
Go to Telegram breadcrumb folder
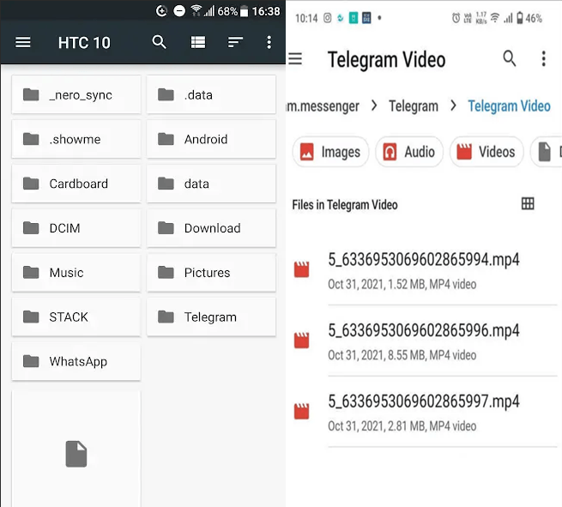pyautogui.click(x=414, y=106)
